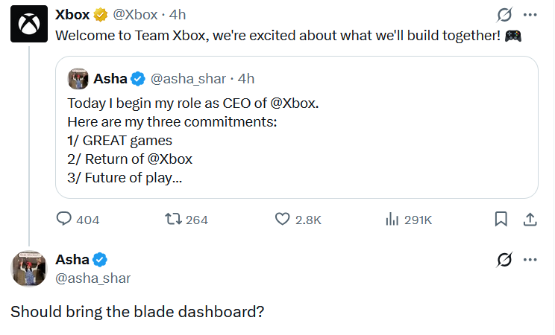View the analytics icon showing 291K views
The height and width of the screenshot is (335, 555).
tap(392, 219)
